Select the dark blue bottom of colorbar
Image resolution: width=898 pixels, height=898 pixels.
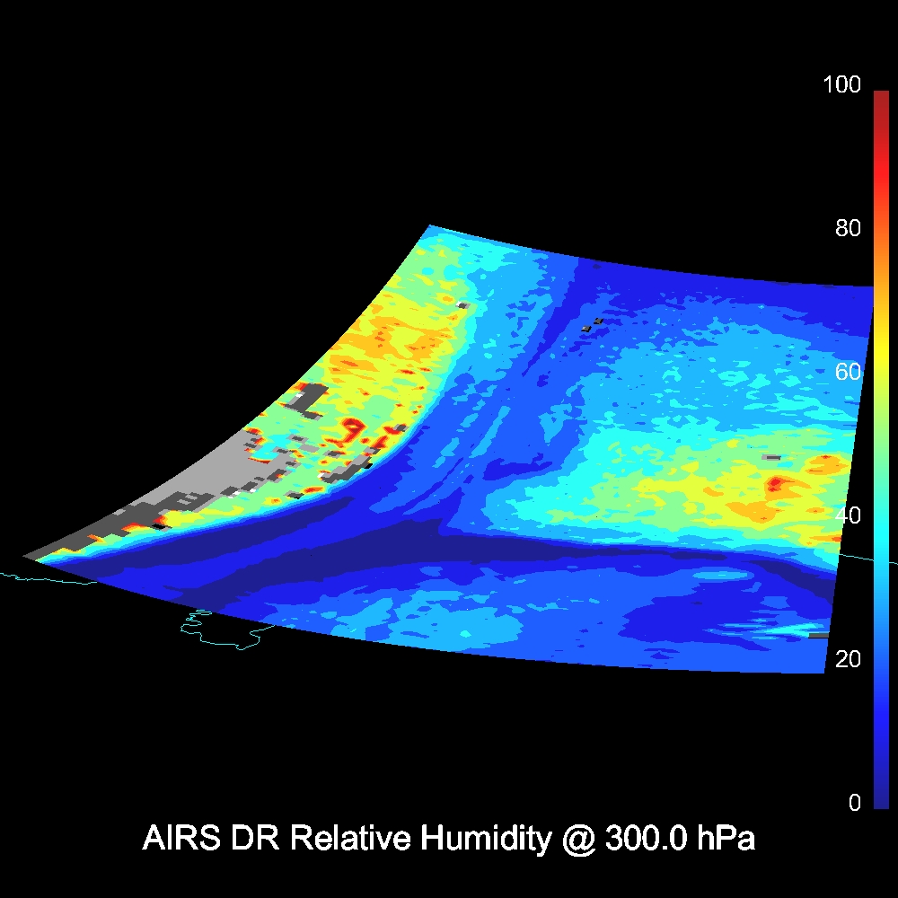click(x=880, y=795)
